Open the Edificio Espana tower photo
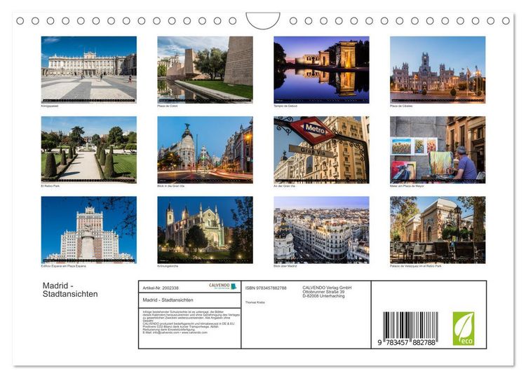 coord(89,230)
